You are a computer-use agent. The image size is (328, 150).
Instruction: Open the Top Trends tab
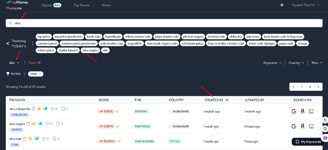tap(81, 5)
